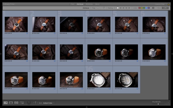
Task: Expand the top panel with the triangle
Action: [x=86, y=1]
